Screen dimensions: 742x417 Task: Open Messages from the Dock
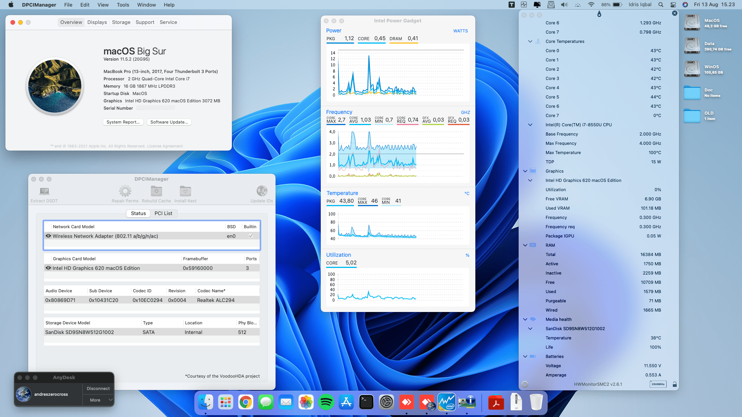point(266,402)
